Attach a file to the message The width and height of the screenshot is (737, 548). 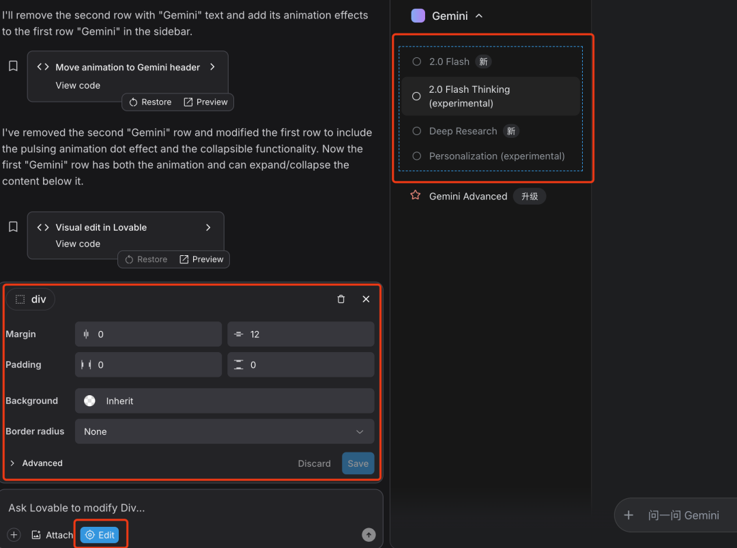click(52, 535)
